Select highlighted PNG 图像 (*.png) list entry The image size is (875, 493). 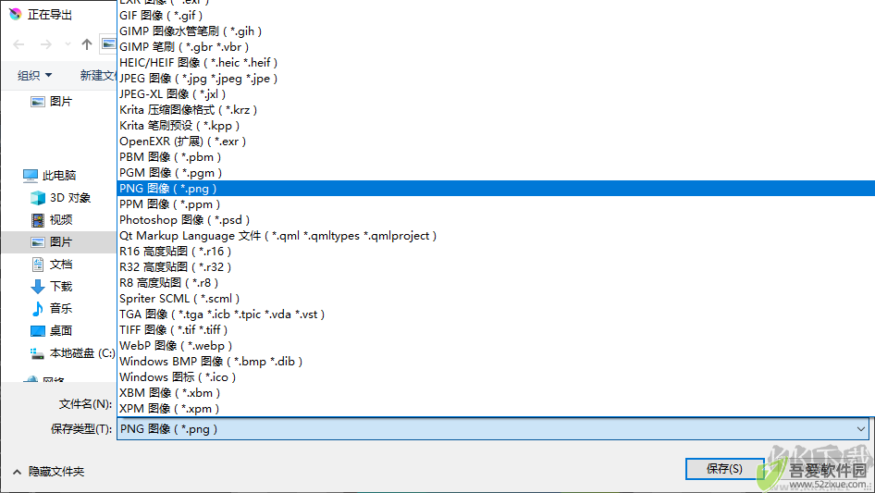(496, 188)
